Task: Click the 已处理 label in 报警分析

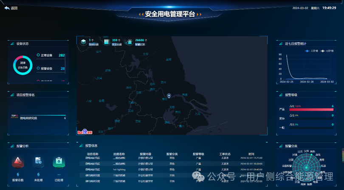Action: coord(59,180)
